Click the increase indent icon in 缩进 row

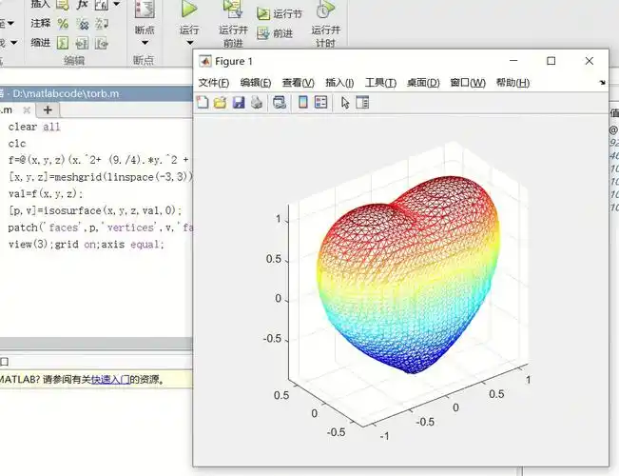(82, 43)
